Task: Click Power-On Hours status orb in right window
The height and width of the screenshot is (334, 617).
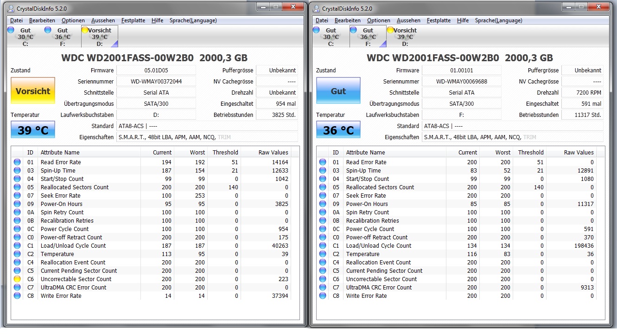Action: [323, 204]
